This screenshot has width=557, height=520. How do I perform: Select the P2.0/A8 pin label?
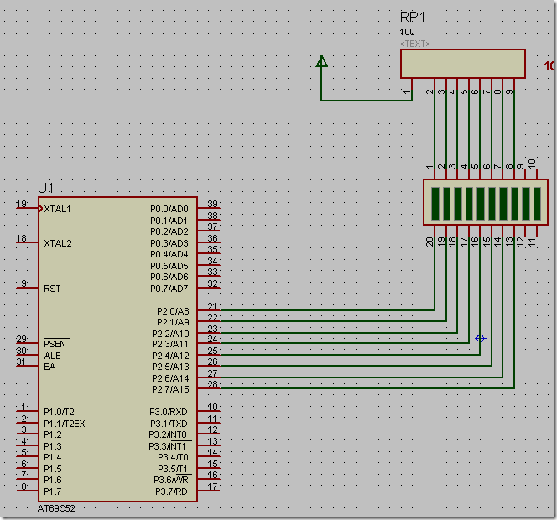(173, 310)
